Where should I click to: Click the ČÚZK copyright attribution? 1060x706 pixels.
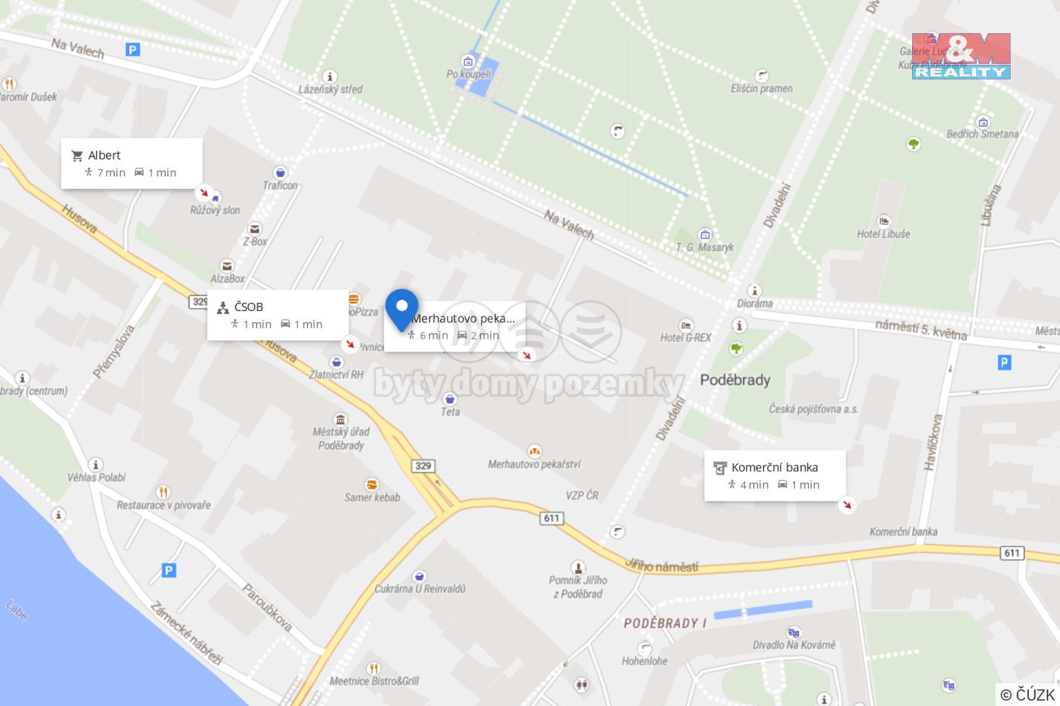(x=1028, y=694)
